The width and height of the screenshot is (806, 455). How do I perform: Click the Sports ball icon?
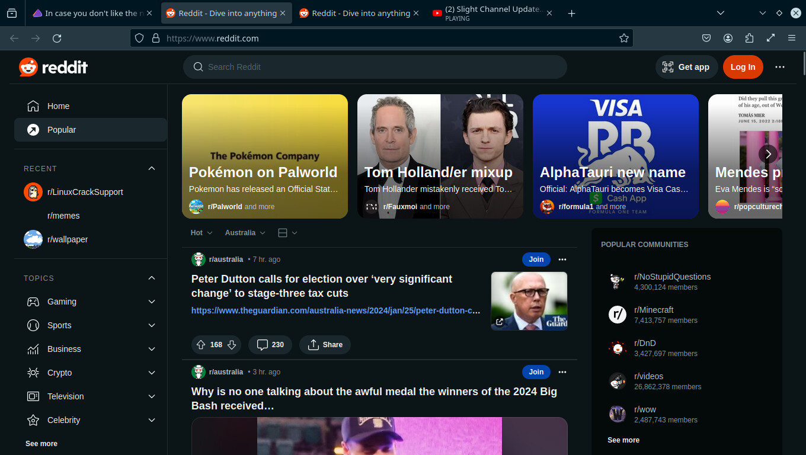click(33, 325)
